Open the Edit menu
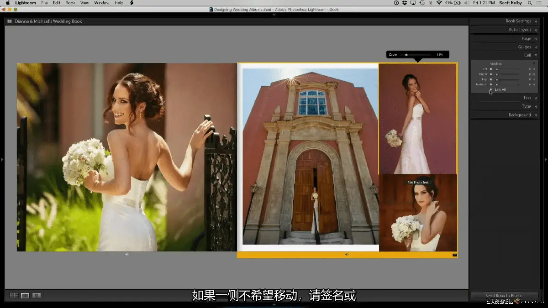Screen dimensions: 548x308 point(56,3)
